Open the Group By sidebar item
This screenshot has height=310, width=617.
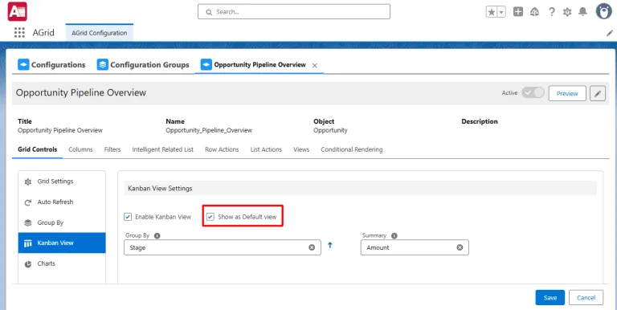pos(62,222)
